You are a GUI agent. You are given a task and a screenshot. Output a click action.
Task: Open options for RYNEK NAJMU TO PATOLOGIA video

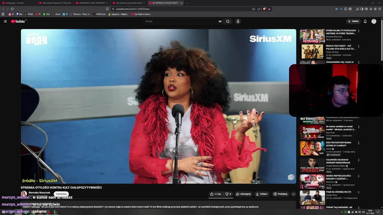(359, 31)
